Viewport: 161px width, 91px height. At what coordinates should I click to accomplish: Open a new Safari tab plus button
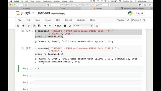(151, 8)
